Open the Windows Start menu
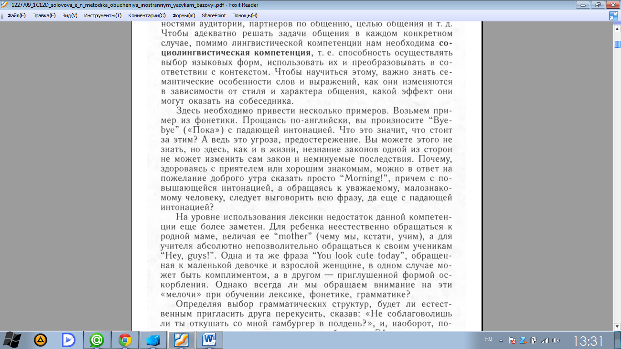Image resolution: width=621 pixels, height=349 pixels. click(12, 340)
